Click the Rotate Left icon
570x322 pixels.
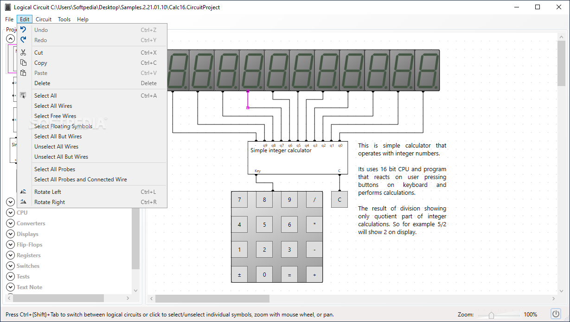point(23,192)
